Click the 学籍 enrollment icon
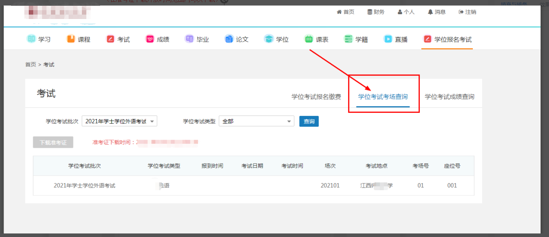Image resolution: width=549 pixels, height=237 pixels. pyautogui.click(x=348, y=39)
